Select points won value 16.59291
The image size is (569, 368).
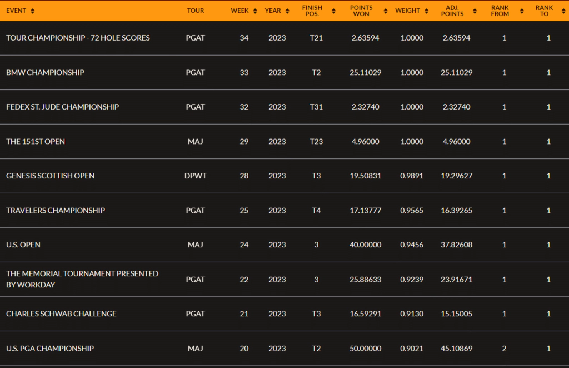[365, 314]
